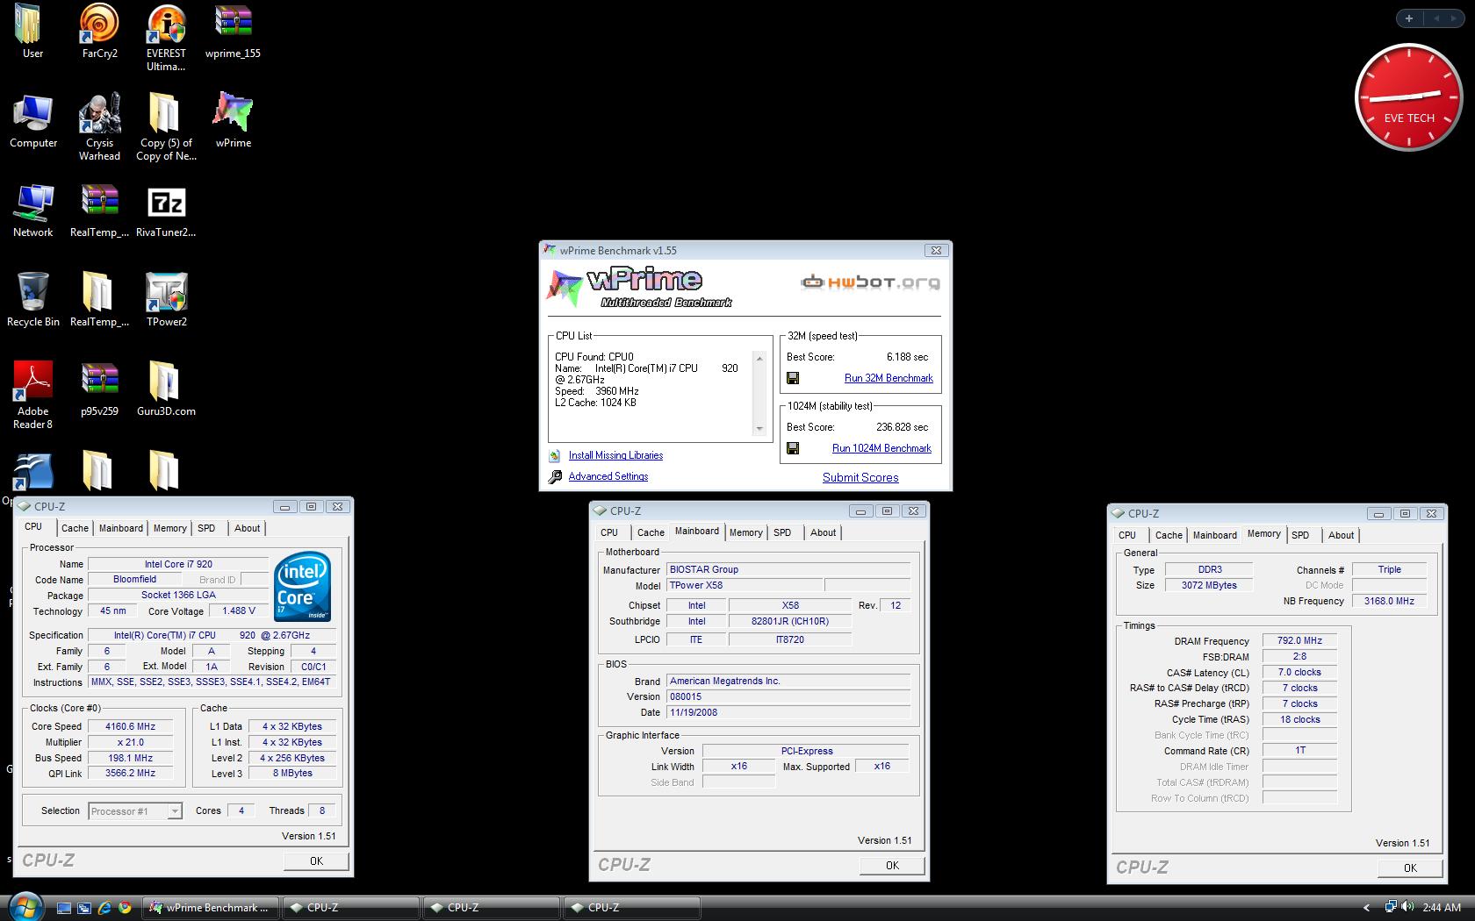The height and width of the screenshot is (921, 1475).
Task: Click the hwbot.org logo in wPrime
Action: [870, 282]
